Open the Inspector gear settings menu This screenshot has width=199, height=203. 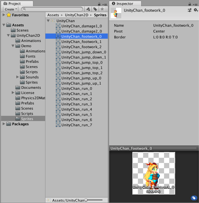(x=195, y=10)
